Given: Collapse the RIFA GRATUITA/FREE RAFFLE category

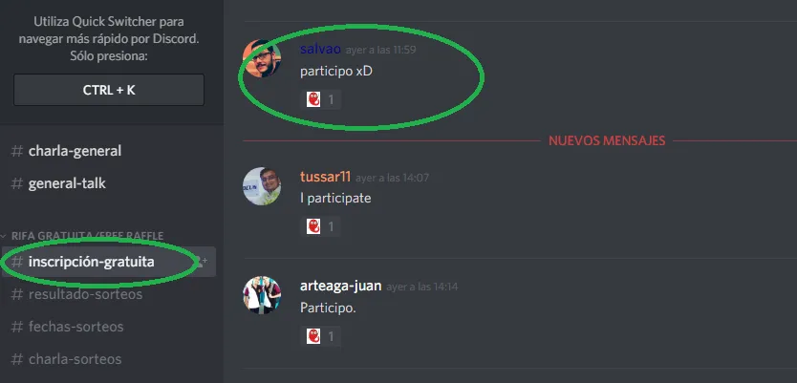Looking at the screenshot, I should point(82,236).
